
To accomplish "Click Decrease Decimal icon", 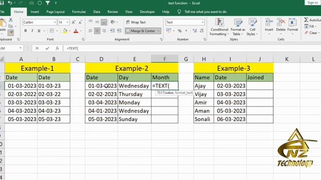I will pos(202,30).
